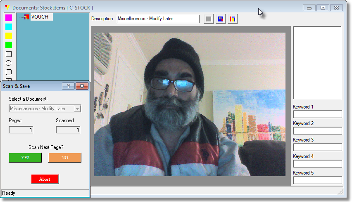
Task: Click the VOUCH node icon
Action: tap(27, 17)
